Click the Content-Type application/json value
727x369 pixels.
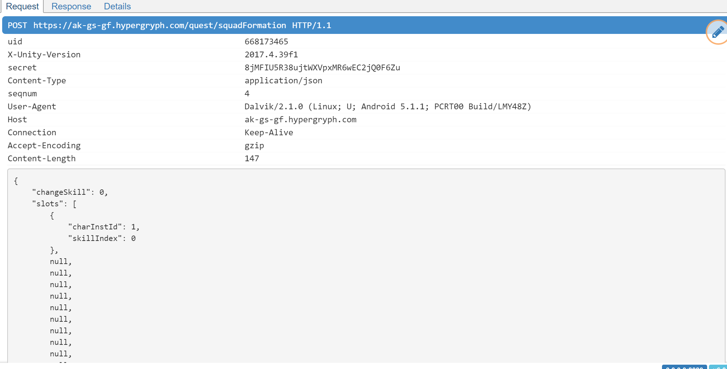coord(283,80)
